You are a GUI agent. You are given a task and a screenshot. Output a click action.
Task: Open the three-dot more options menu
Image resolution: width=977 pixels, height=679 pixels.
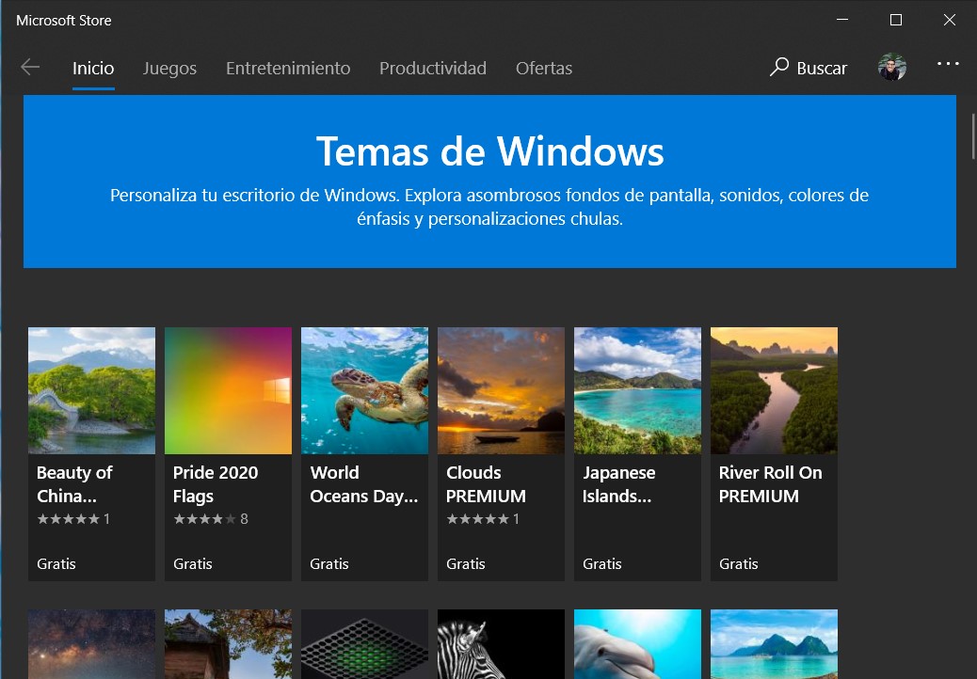pyautogui.click(x=948, y=65)
